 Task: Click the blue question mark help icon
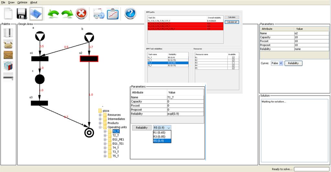(x=130, y=14)
